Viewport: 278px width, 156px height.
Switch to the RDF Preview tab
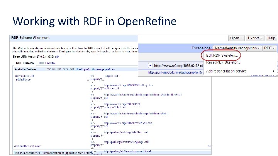(47, 63)
